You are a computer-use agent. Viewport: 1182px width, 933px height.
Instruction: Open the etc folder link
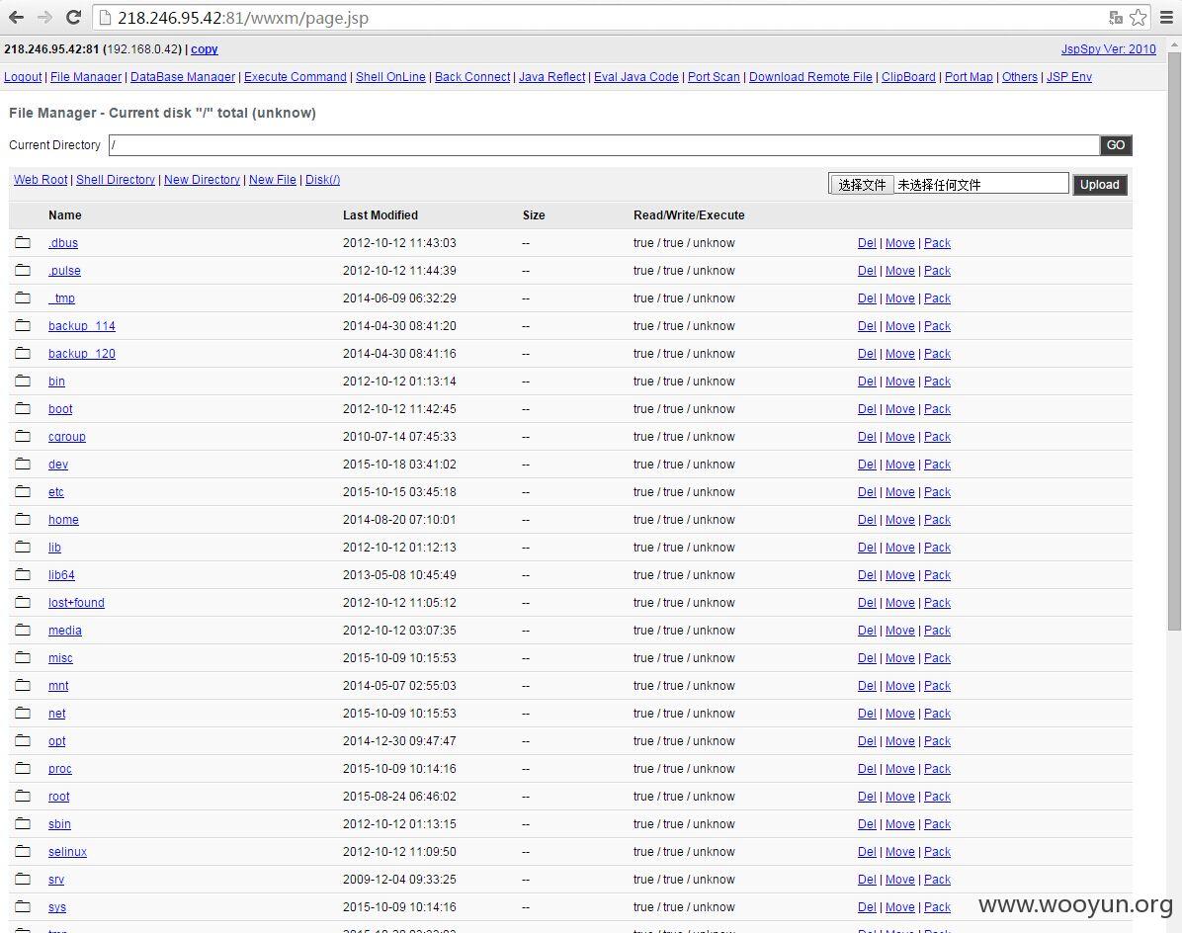click(x=55, y=492)
